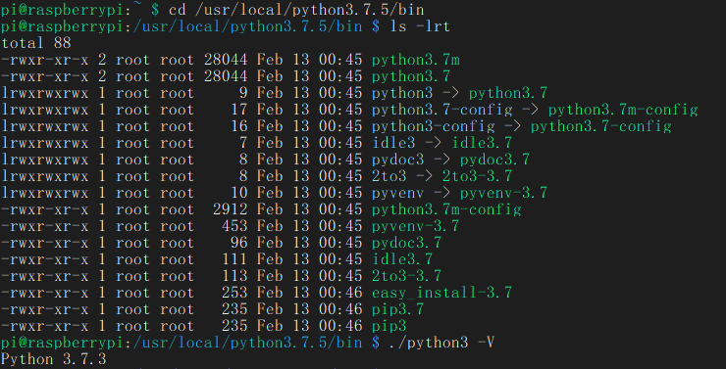Viewport: 726px width, 369px height.
Task: Click the link name python3.7-config before the arrow
Action: click(x=441, y=110)
